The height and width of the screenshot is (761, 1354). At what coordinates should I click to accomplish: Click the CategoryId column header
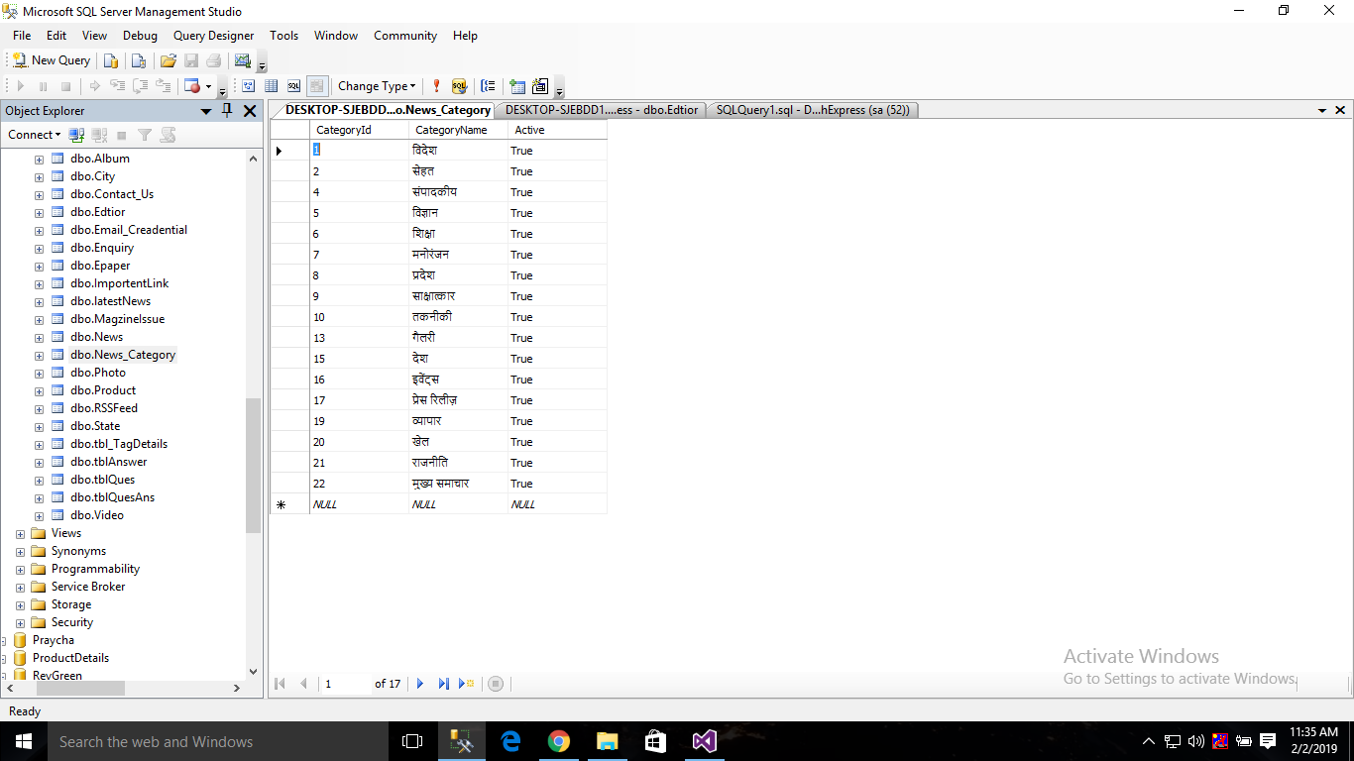tap(359, 130)
